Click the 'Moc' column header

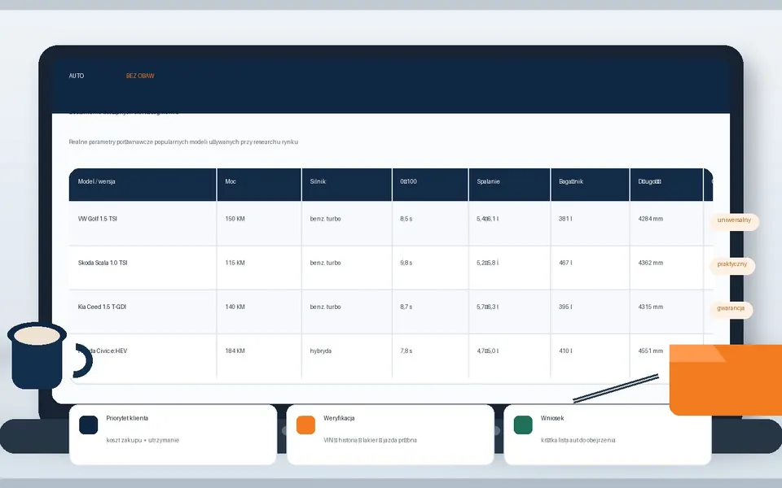click(x=259, y=185)
